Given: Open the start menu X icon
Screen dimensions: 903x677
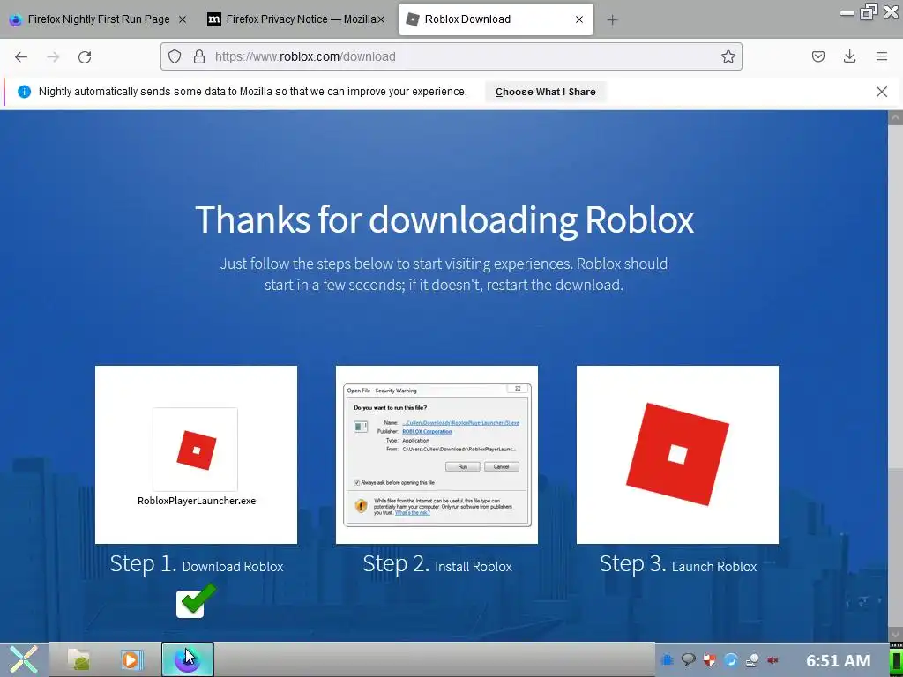Looking at the screenshot, I should pos(24,659).
